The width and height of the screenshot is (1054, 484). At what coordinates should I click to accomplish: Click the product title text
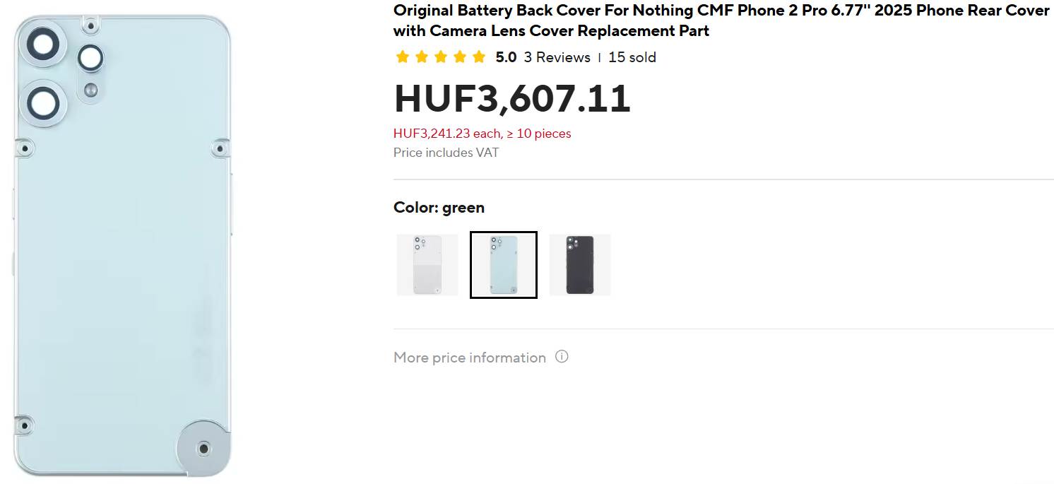pos(721,20)
